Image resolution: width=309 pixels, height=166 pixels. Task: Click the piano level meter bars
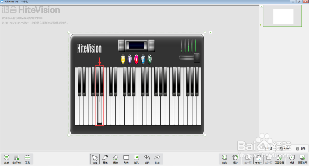click(x=188, y=45)
